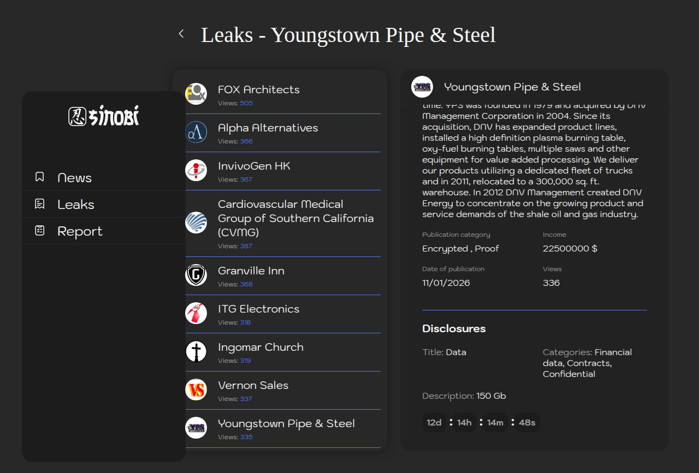Click the document icon next to Leaks
Viewport: 699px width, 473px height.
(39, 204)
